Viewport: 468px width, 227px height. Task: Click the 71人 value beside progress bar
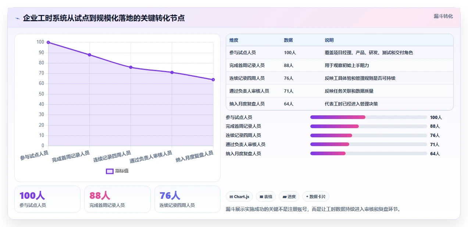point(435,145)
